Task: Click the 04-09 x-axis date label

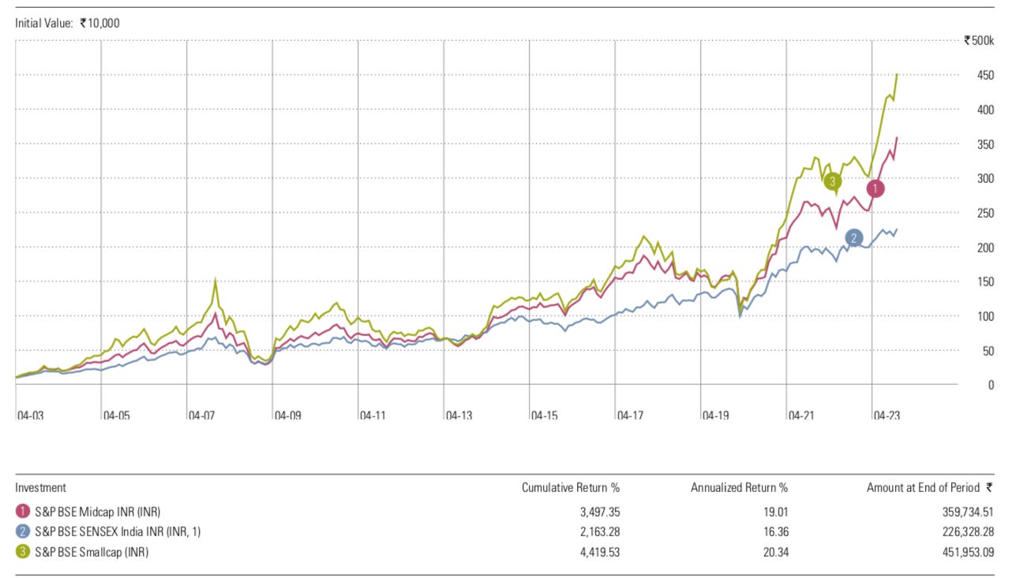Action: (287, 415)
